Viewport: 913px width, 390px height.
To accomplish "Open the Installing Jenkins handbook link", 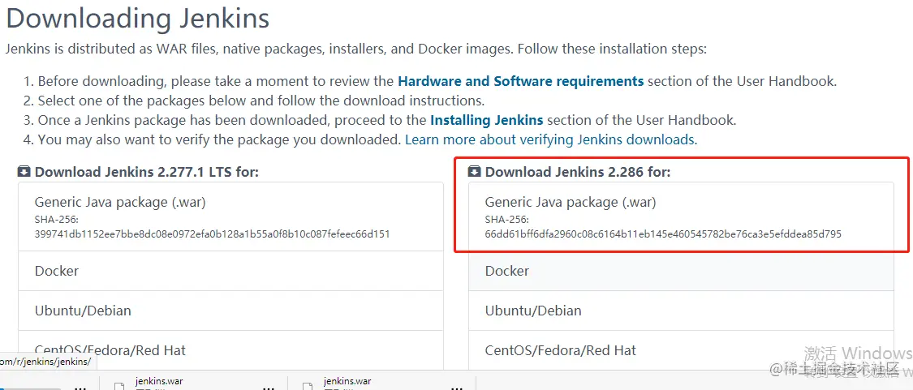I will coord(486,120).
